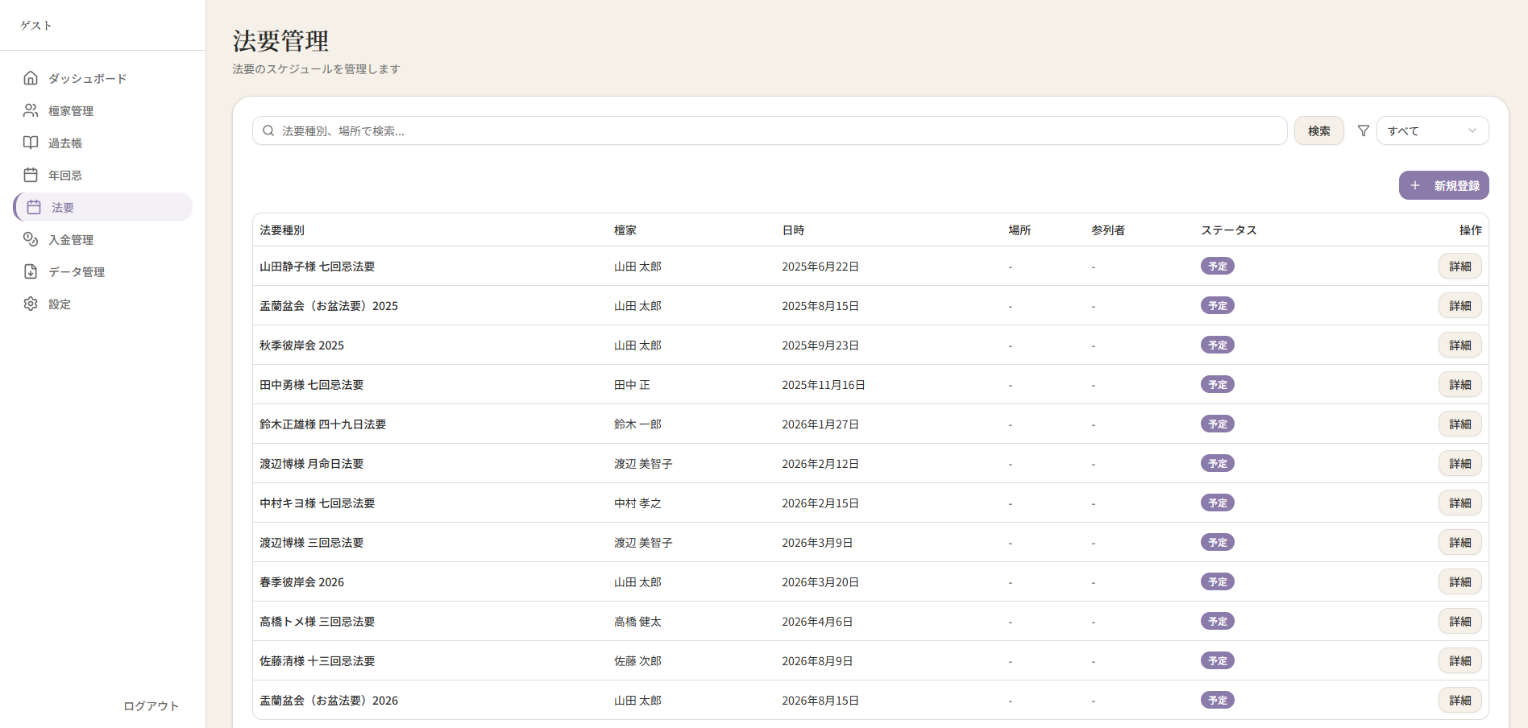Click the 設定 gear icon
Viewport: 1528px width, 728px height.
tap(31, 304)
